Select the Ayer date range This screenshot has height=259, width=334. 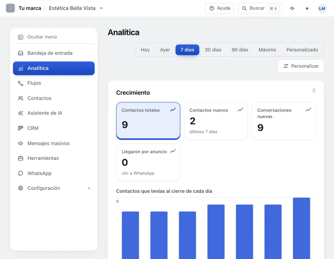165,50
